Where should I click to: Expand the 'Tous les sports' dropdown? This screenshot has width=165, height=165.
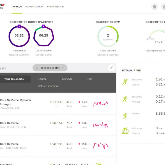click(50, 68)
